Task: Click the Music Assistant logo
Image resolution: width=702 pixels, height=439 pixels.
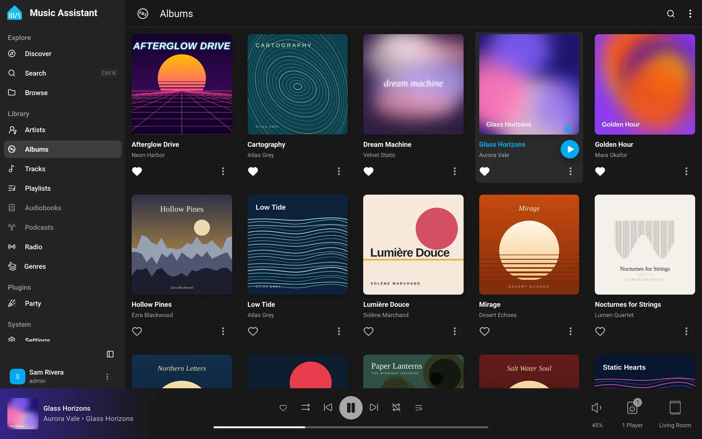Action: click(15, 13)
